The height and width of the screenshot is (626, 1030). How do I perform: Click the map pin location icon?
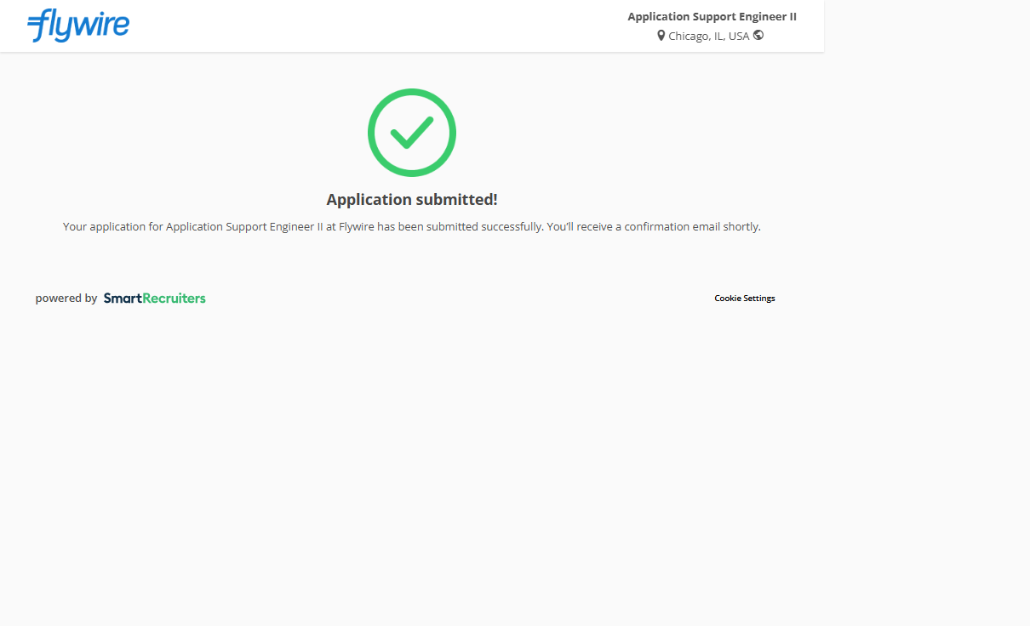point(661,36)
